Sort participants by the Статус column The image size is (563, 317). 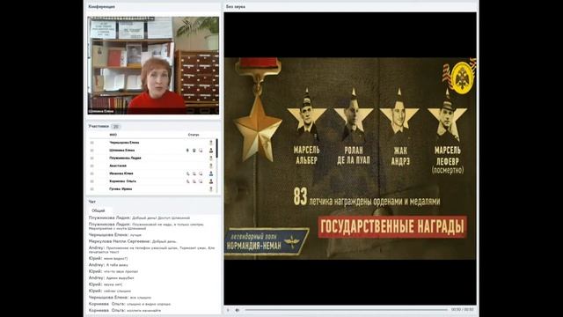tap(194, 135)
